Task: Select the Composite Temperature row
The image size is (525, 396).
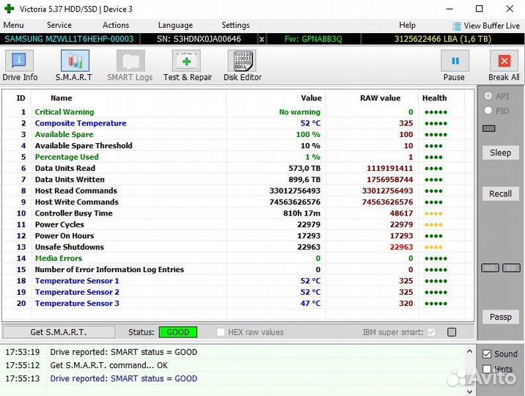Action: pyautogui.click(x=81, y=123)
